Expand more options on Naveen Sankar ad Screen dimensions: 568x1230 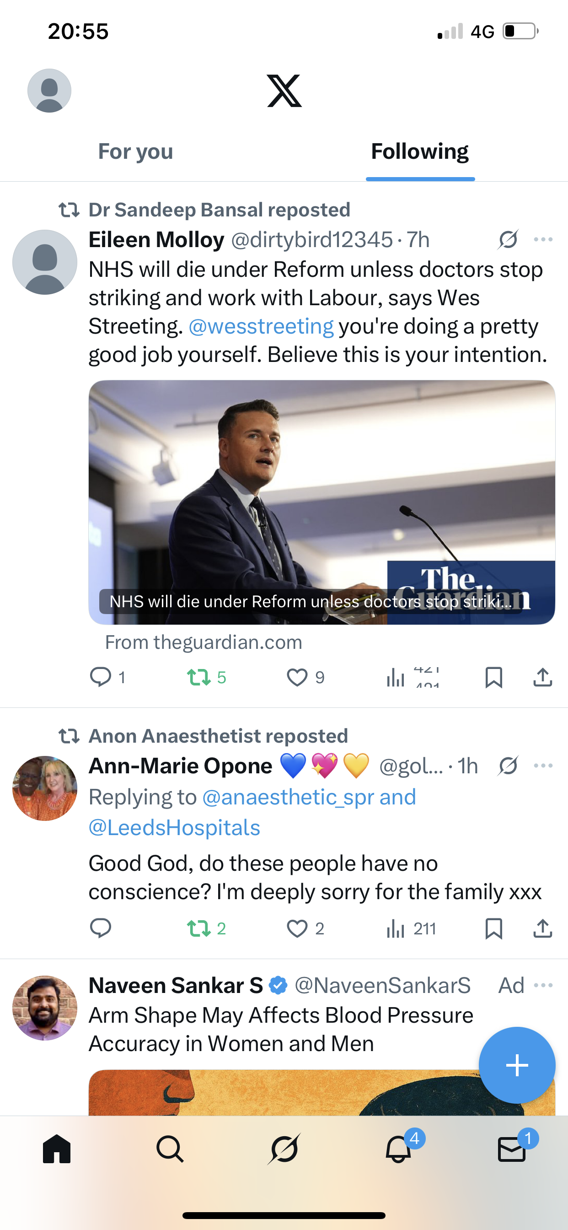(x=543, y=986)
